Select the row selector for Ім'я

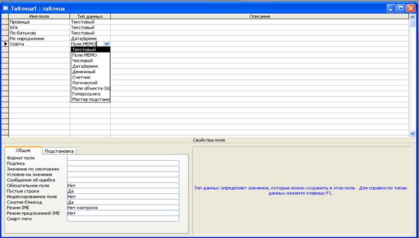coord(5,27)
